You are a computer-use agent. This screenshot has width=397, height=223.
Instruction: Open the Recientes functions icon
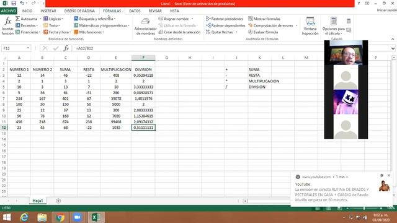[17, 25]
